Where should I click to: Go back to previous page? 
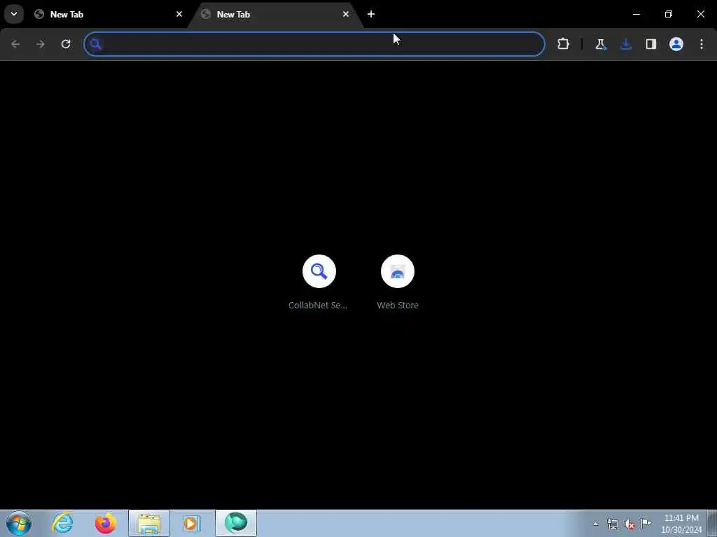coord(15,44)
